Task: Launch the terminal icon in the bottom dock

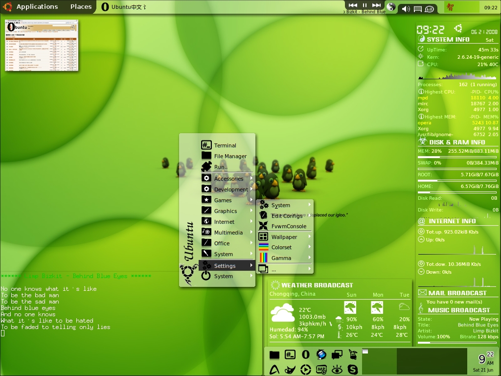Action: [290, 354]
